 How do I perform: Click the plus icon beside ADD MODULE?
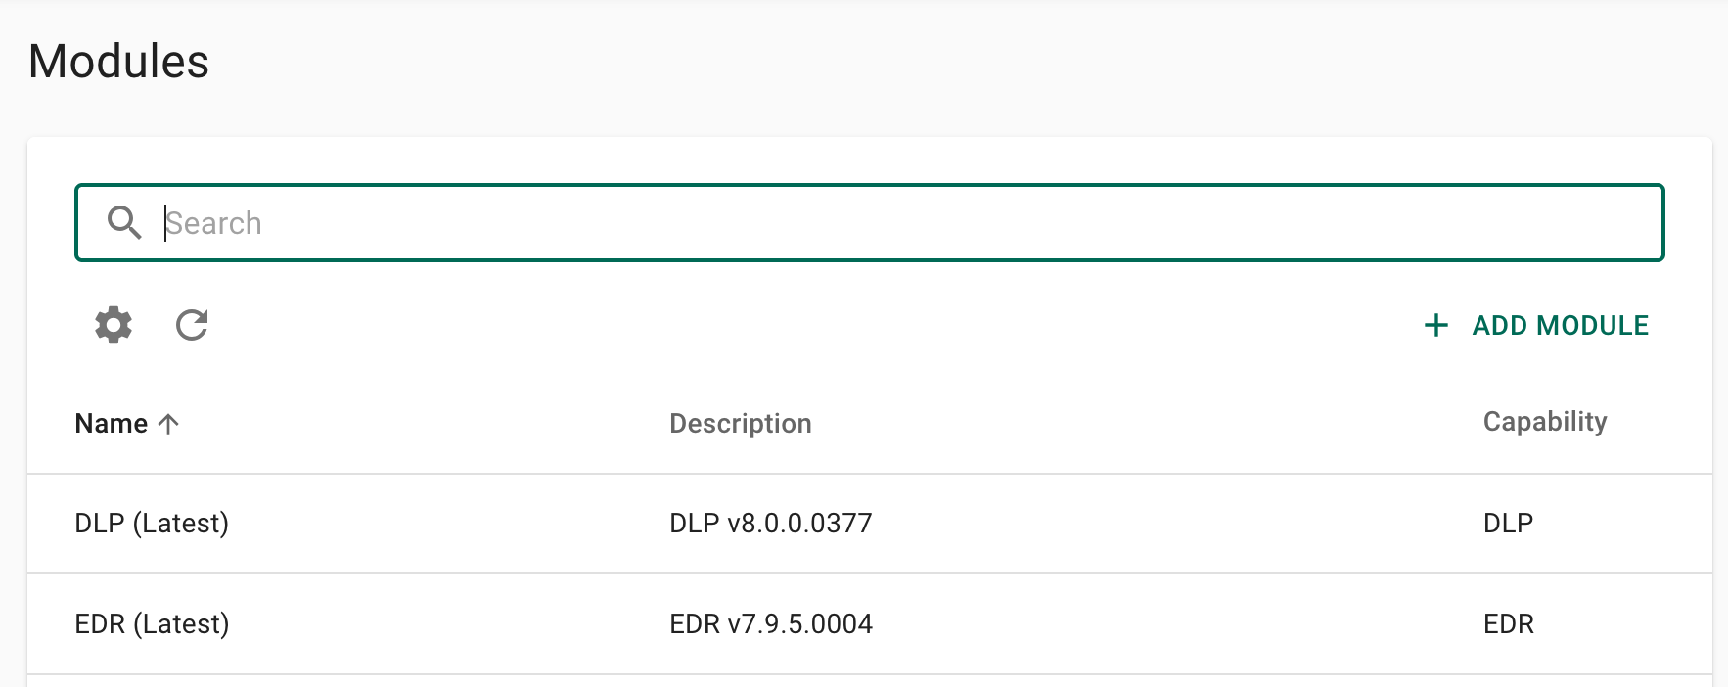pos(1435,325)
